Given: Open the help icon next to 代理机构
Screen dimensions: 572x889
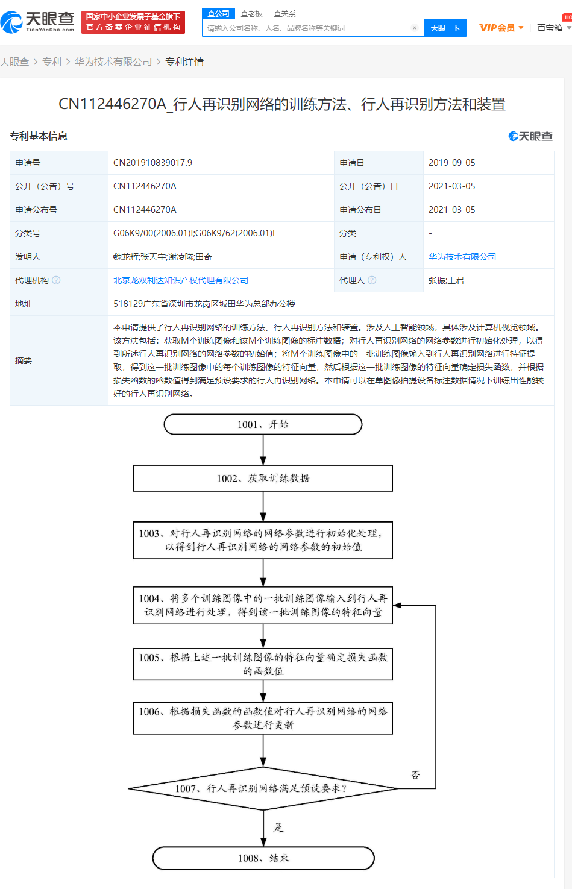Looking at the screenshot, I should coord(55,280).
